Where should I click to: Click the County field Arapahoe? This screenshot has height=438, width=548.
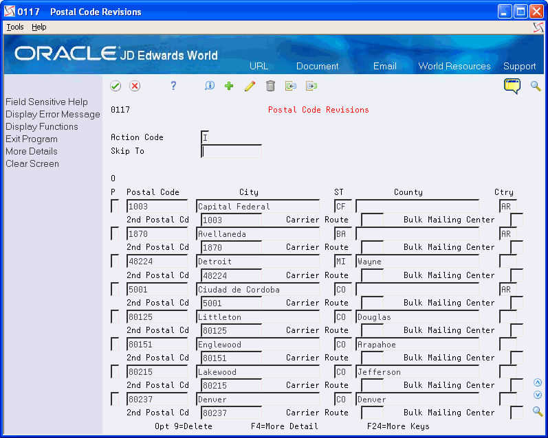point(417,344)
